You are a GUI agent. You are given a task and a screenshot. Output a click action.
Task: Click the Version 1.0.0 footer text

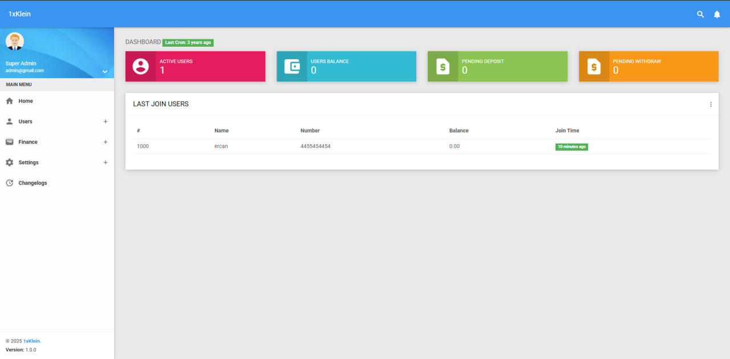[21, 350]
